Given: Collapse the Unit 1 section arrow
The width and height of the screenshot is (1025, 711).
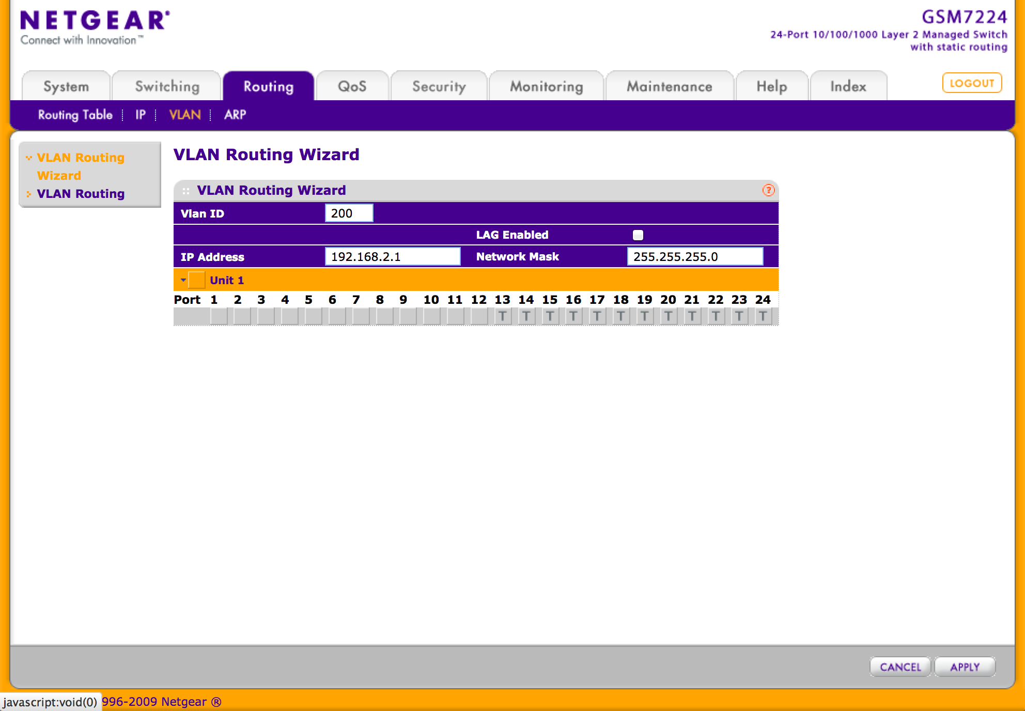Looking at the screenshot, I should coord(183,280).
